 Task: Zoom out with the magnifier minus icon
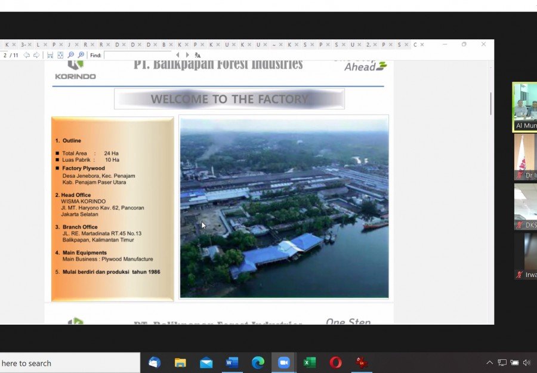tap(71, 56)
